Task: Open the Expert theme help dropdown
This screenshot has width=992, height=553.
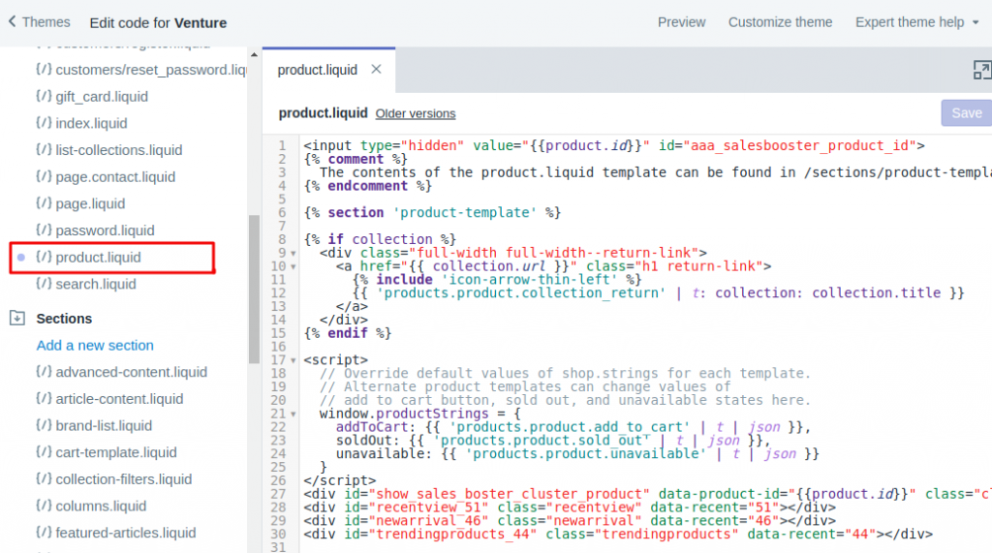Action: [x=916, y=22]
